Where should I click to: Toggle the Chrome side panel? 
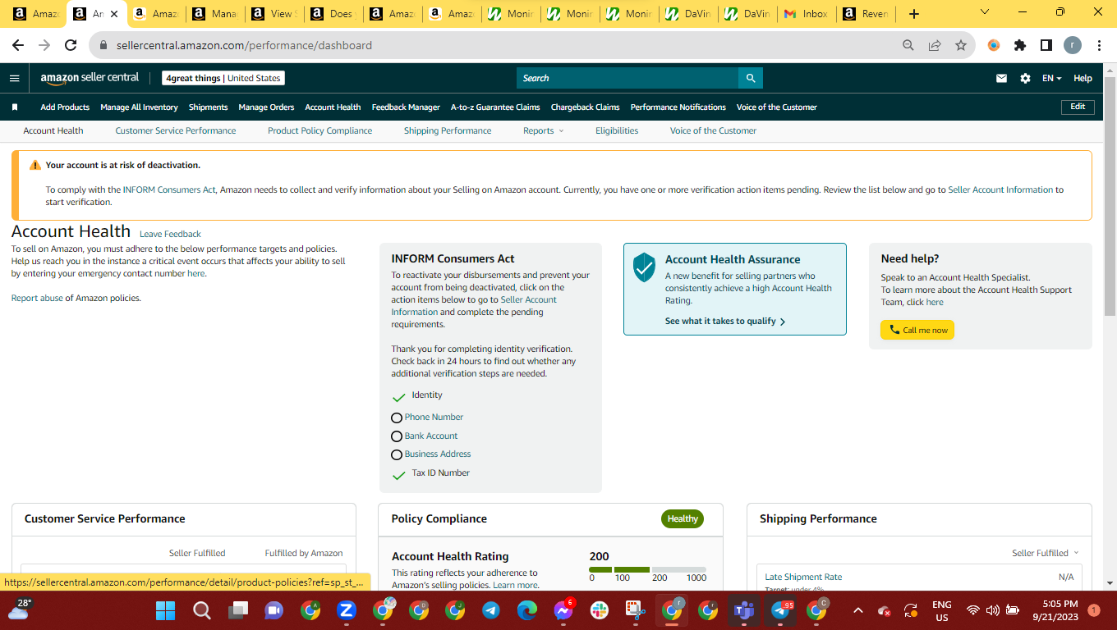click(x=1046, y=45)
